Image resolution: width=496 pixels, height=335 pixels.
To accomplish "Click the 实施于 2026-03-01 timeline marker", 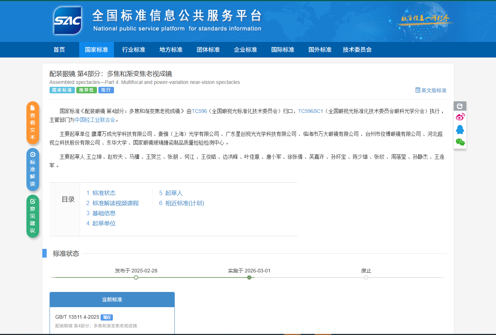I will [x=249, y=277].
